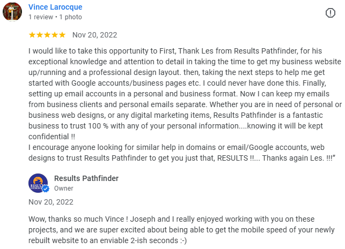
Task: Click the blue verified badge on owner logo
Action: (x=46, y=188)
